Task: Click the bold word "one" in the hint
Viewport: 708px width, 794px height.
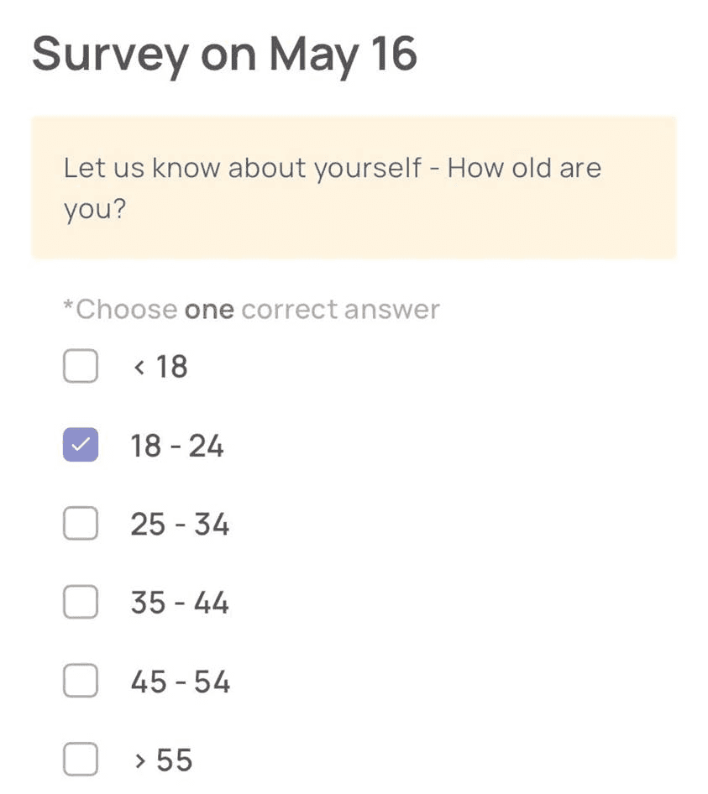Action: point(209,310)
